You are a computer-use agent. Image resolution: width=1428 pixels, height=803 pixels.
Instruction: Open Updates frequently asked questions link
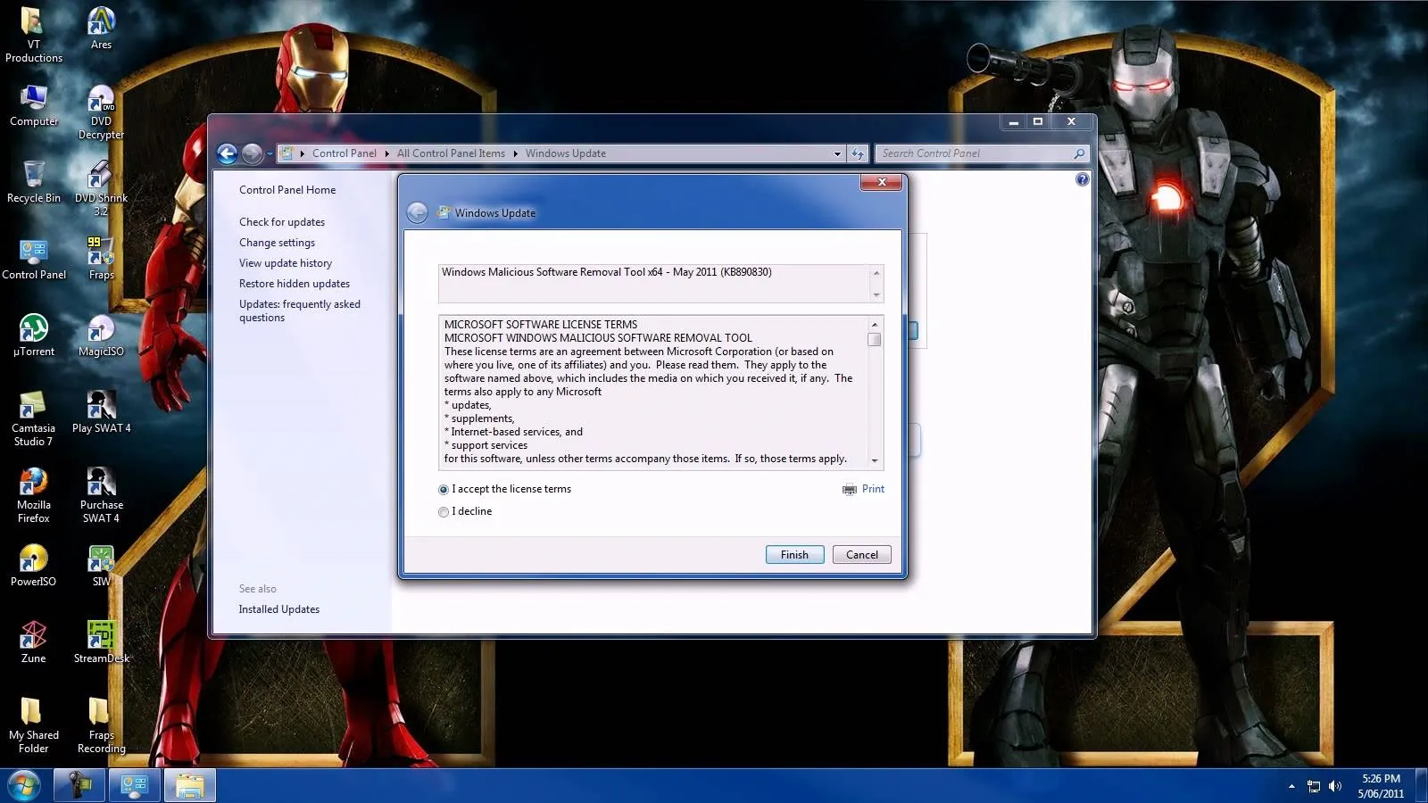pyautogui.click(x=300, y=310)
